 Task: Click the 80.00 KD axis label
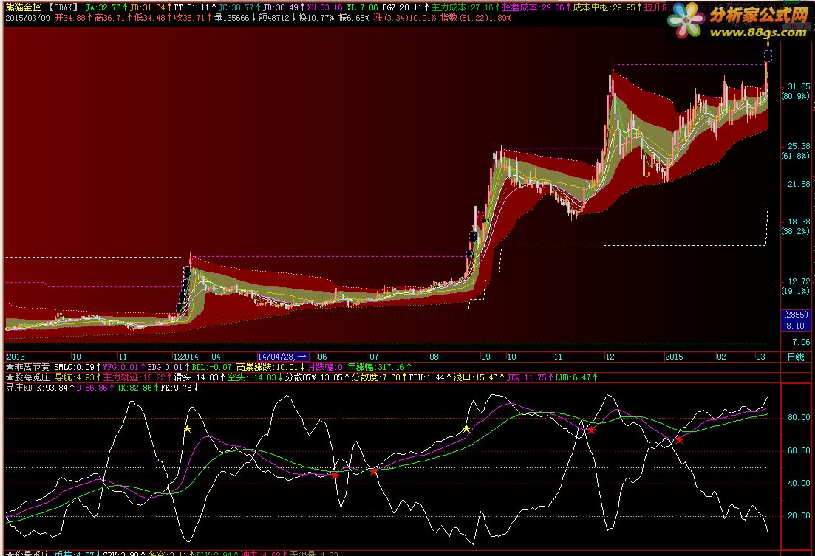[798, 417]
